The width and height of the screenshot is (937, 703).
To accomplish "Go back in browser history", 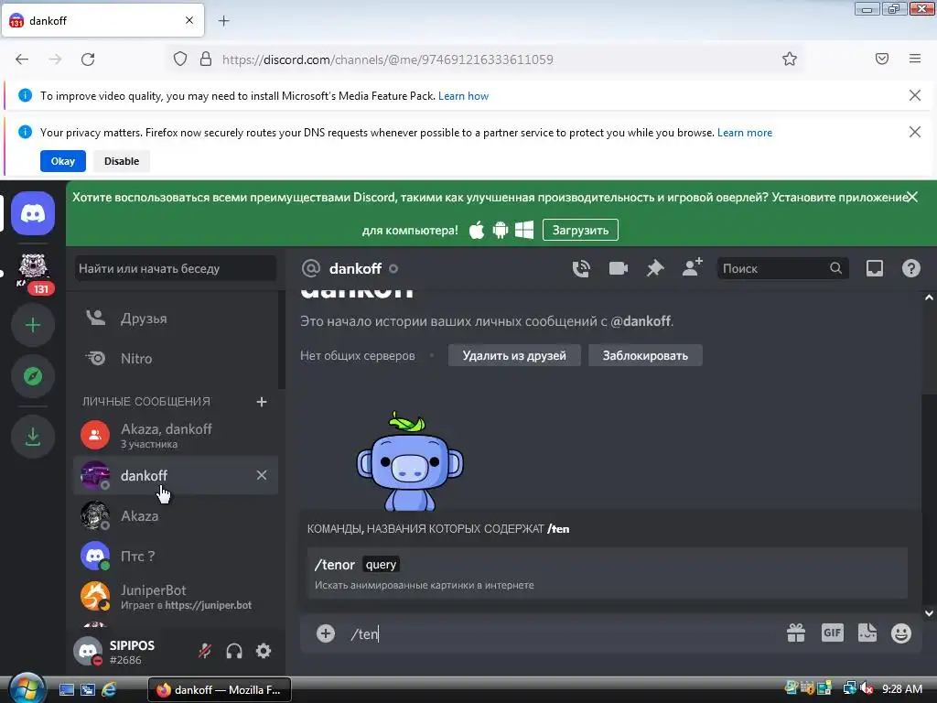I will [x=22, y=59].
